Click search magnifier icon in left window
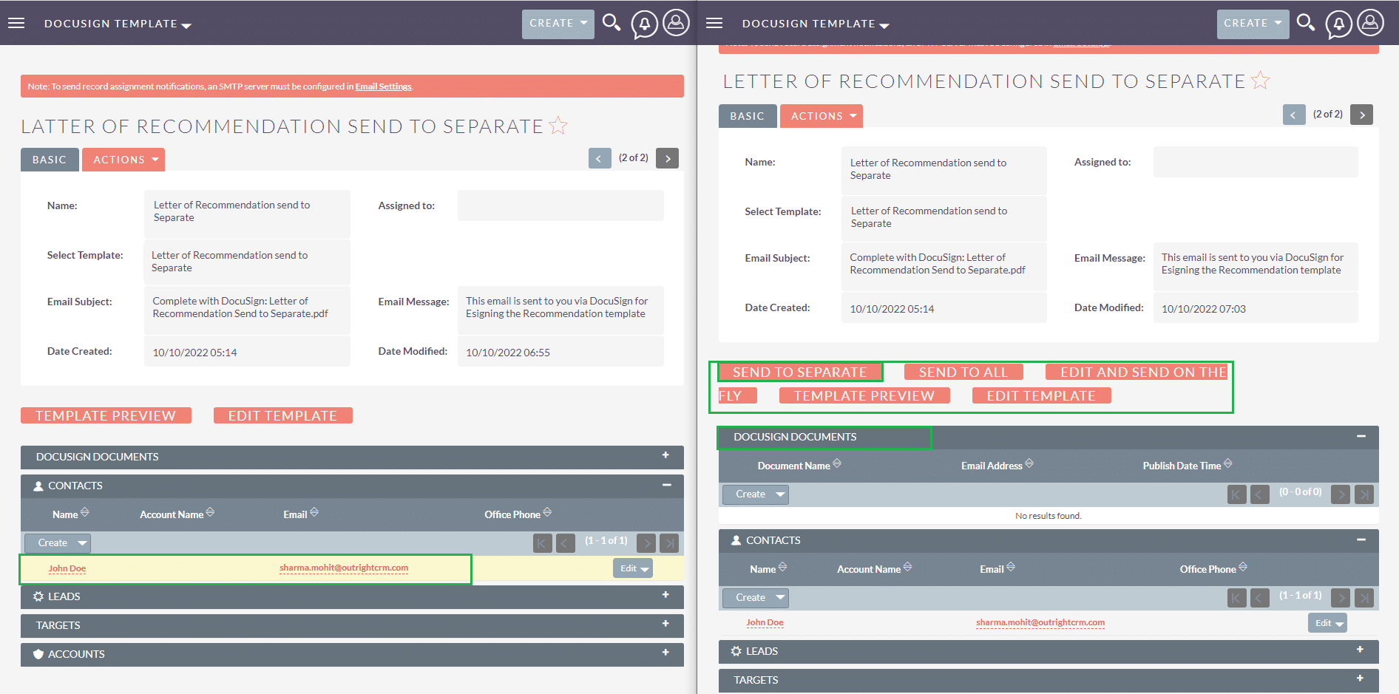 coord(612,23)
